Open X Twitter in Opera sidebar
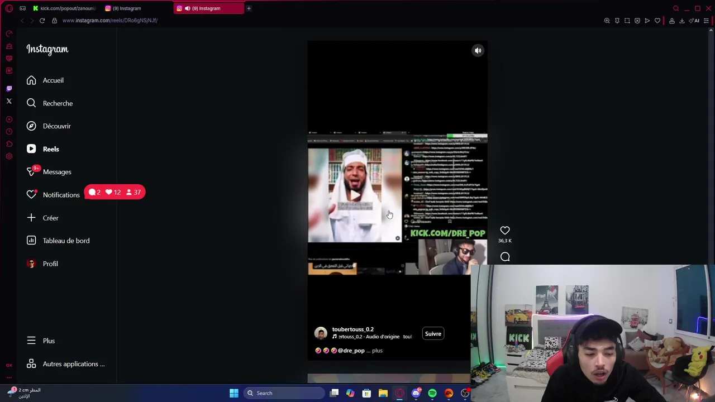Viewport: 715px width, 402px height. (x=9, y=101)
